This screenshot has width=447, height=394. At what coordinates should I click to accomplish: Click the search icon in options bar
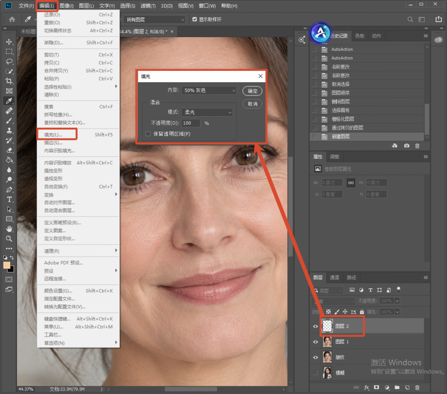click(410, 19)
